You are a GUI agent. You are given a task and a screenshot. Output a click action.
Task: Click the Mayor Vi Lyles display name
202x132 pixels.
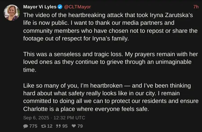tap(40, 7)
